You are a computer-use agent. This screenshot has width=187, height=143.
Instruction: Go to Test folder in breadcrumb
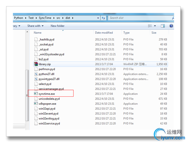[31, 18]
